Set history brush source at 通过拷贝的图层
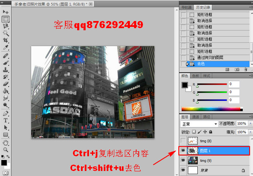This screenshot has height=176, width=253. click(x=183, y=58)
